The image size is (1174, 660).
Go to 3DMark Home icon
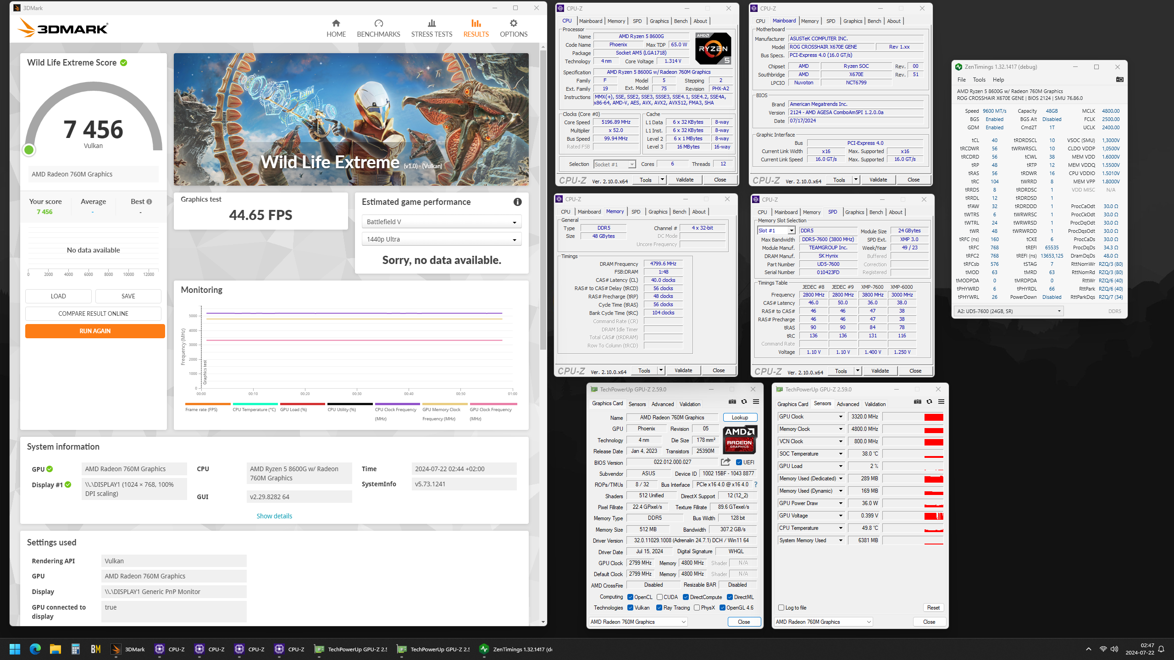[336, 23]
